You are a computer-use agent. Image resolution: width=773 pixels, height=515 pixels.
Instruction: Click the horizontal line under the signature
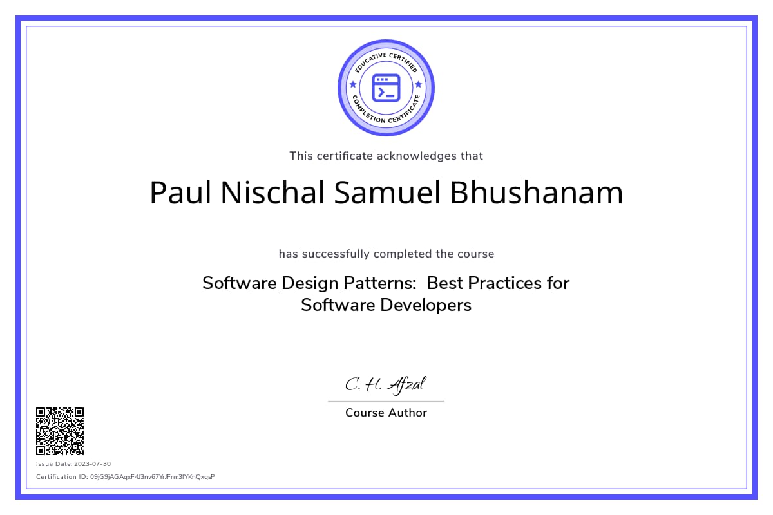(x=386, y=401)
